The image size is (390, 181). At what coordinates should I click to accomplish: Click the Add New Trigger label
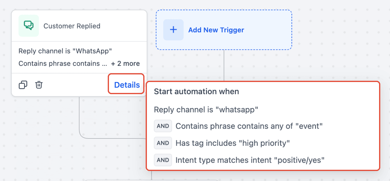click(216, 30)
